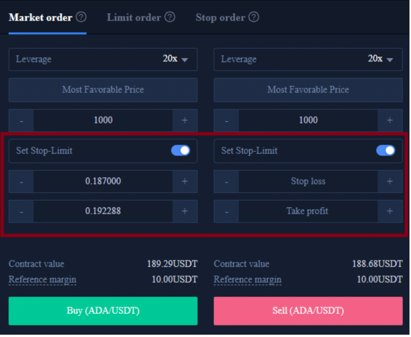411x337 pixels.
Task: Decrease sell-side Stop loss value
Action: [226, 182]
